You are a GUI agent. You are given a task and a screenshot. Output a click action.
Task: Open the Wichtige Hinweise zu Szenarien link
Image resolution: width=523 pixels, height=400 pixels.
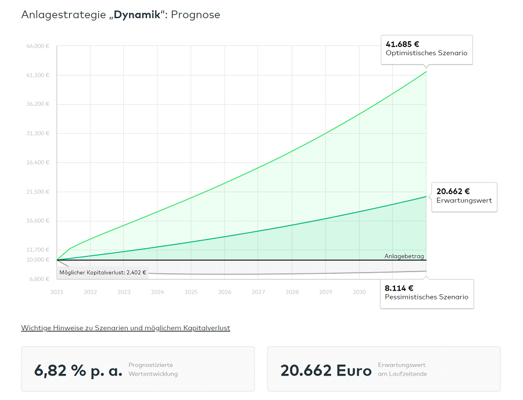126,328
